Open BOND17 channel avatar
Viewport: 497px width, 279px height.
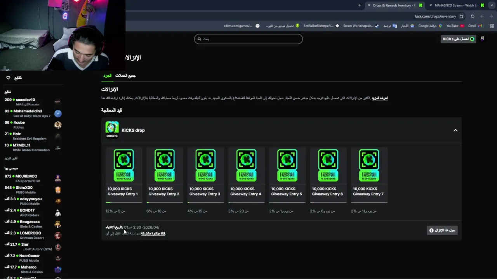58,213
